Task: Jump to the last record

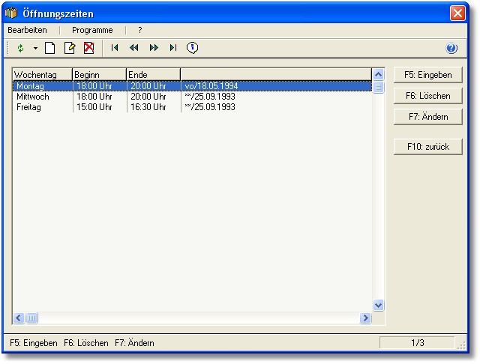Action: [172, 48]
